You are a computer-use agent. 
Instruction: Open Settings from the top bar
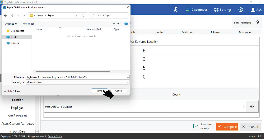[x=223, y=9]
